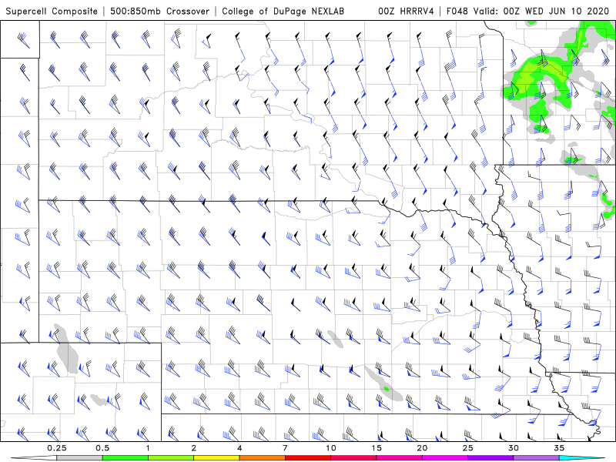
Task: Click the orange 4–7 color bar segment
Action: point(262,458)
